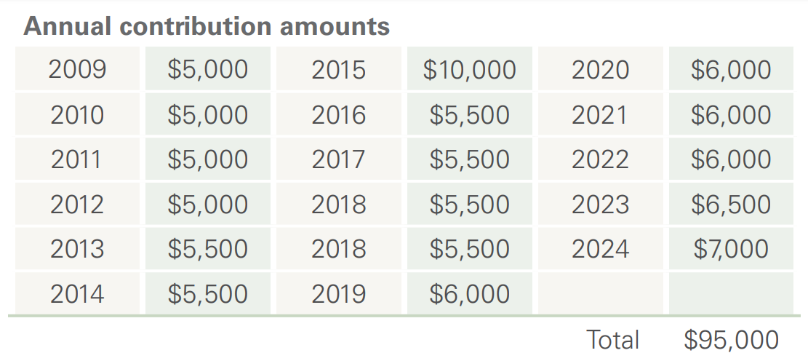The height and width of the screenshot is (361, 808).
Task: Click the 2011 year cell
Action: point(78,159)
